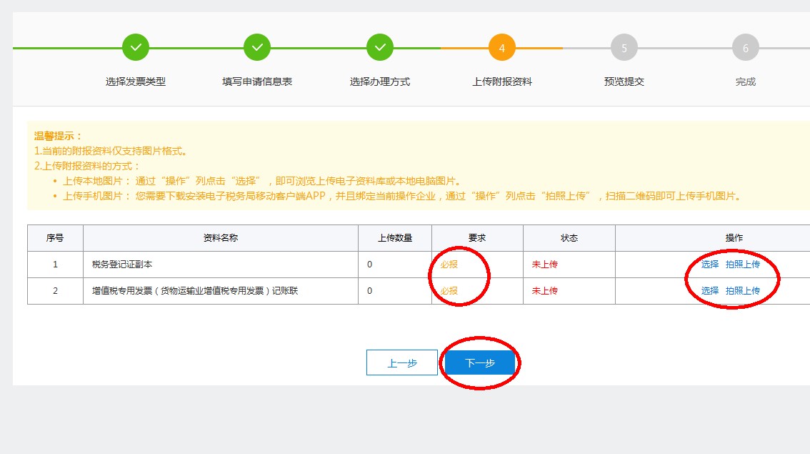Click the 资料名称 column header
The width and height of the screenshot is (810, 454).
click(219, 237)
